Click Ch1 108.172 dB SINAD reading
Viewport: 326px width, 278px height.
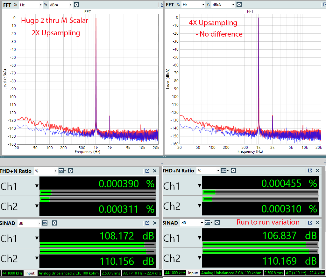click(127, 236)
